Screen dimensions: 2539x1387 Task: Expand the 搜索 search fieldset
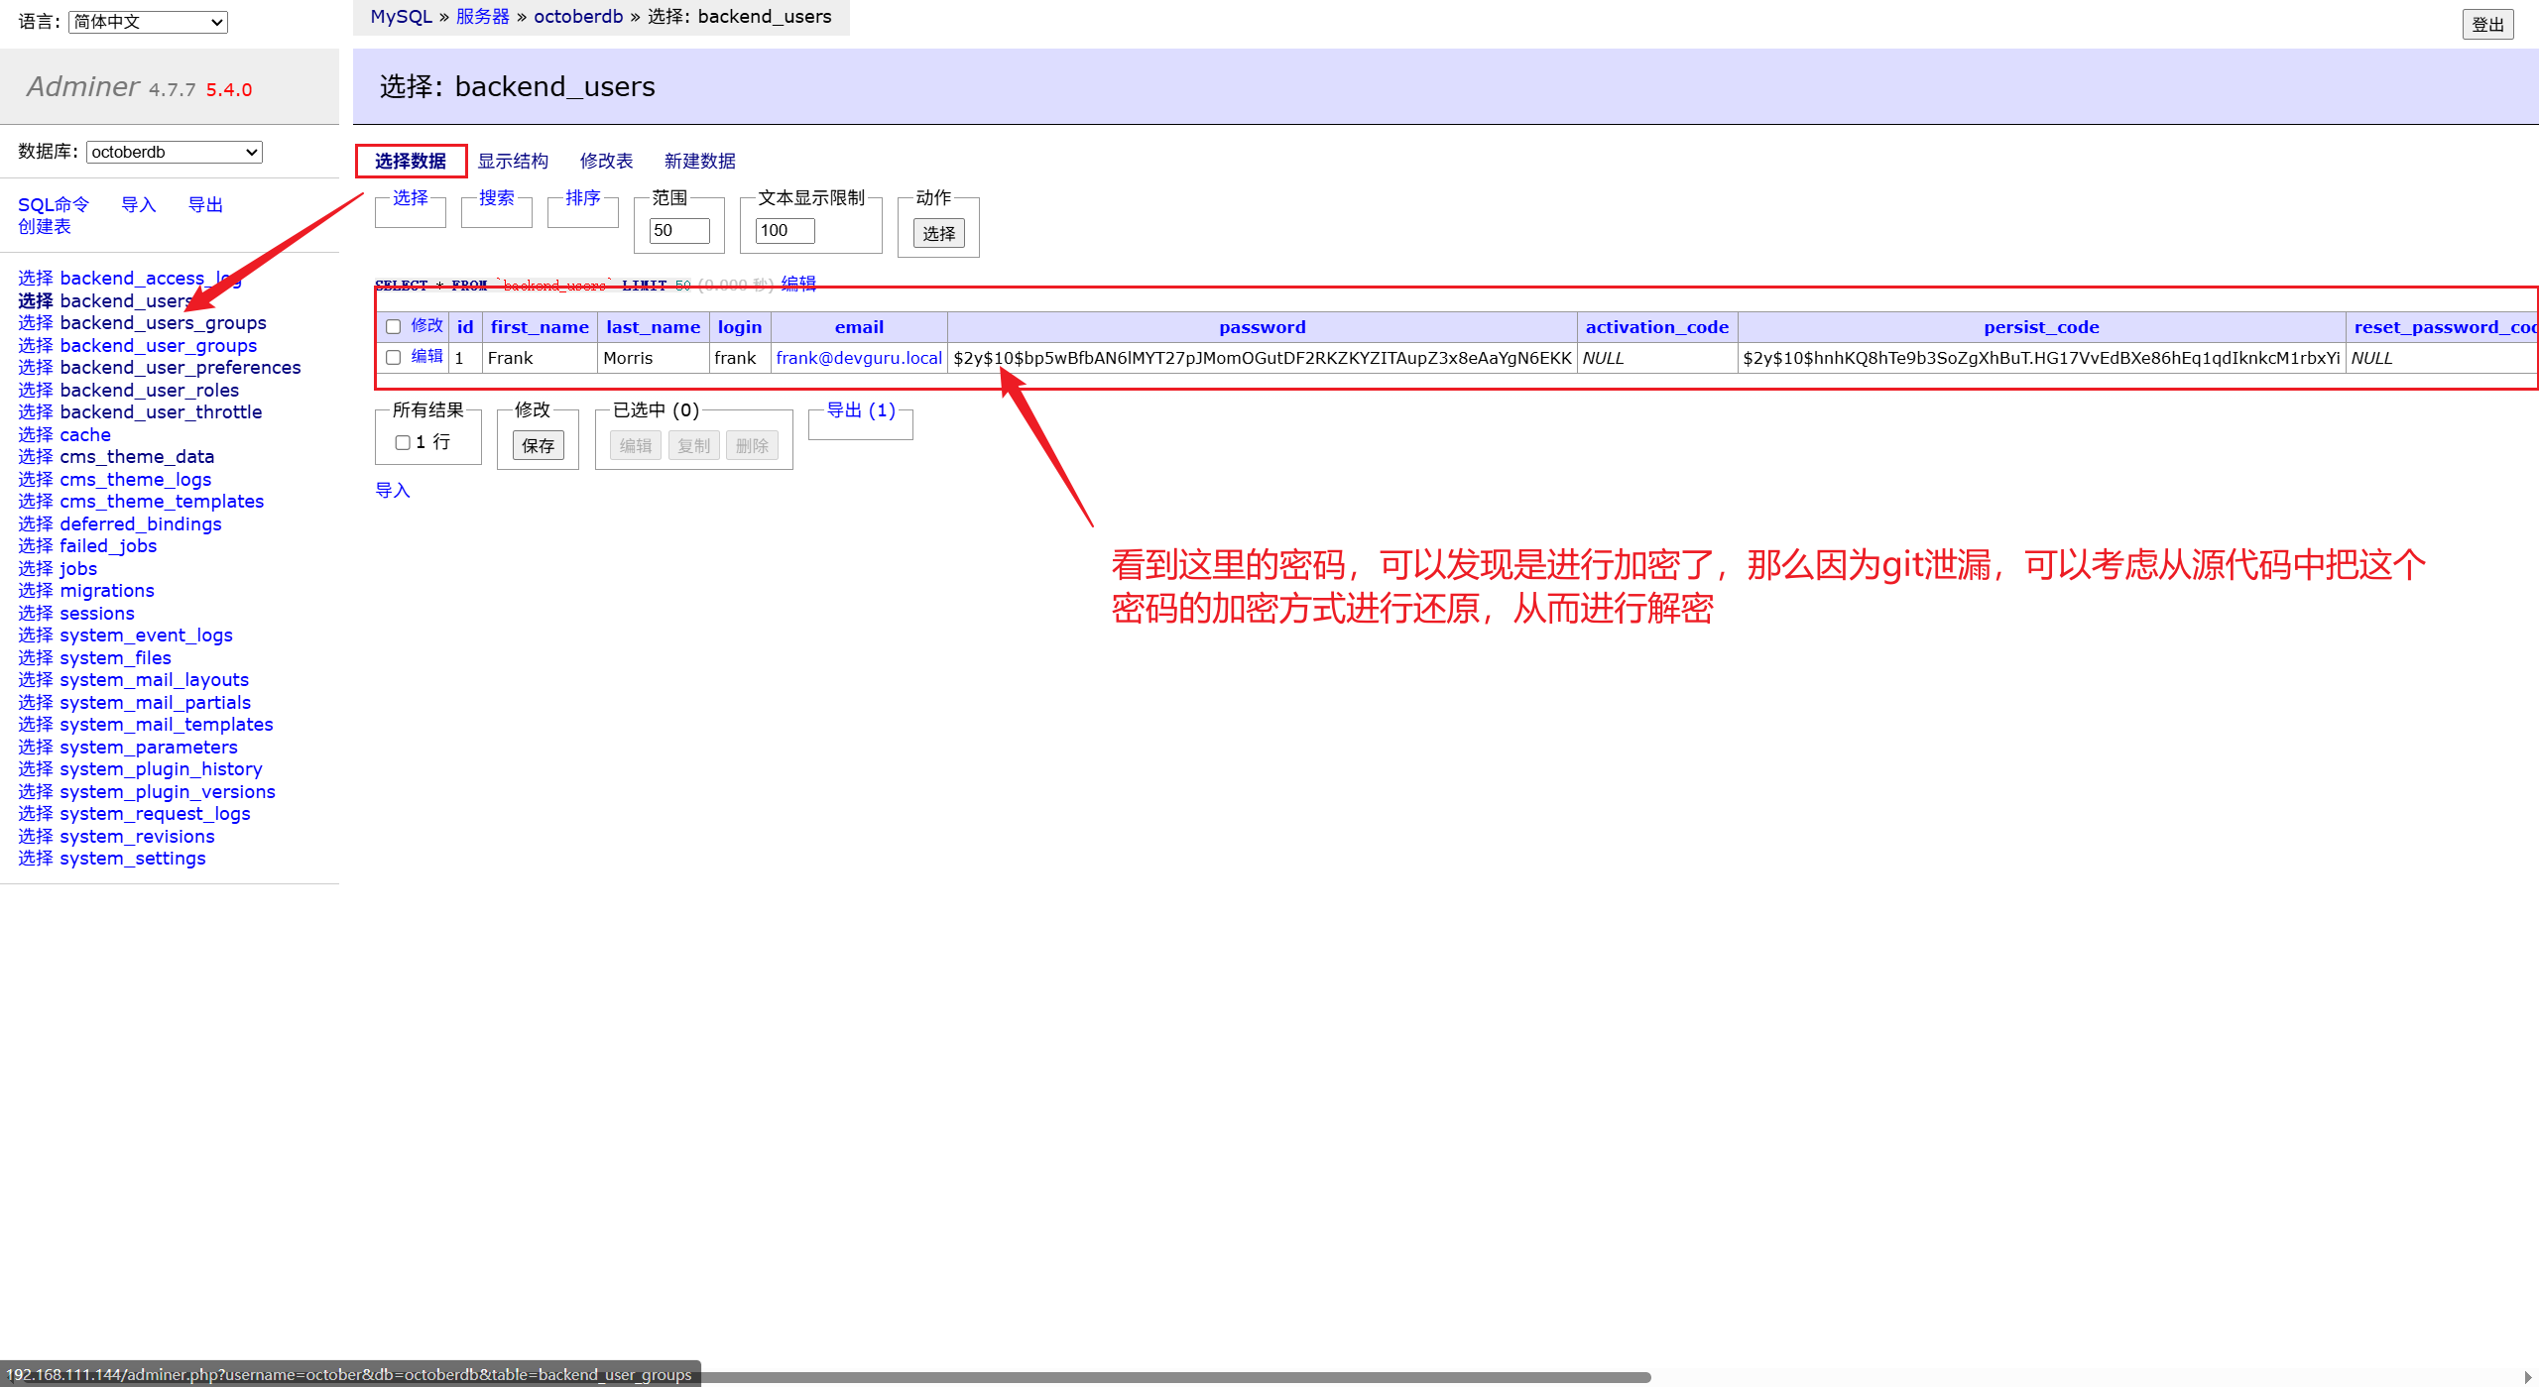pyautogui.click(x=496, y=198)
